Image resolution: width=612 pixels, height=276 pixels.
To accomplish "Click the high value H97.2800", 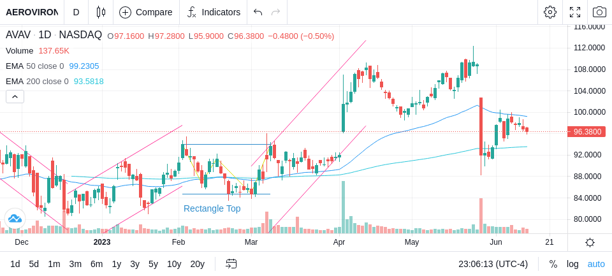I will [x=166, y=36].
